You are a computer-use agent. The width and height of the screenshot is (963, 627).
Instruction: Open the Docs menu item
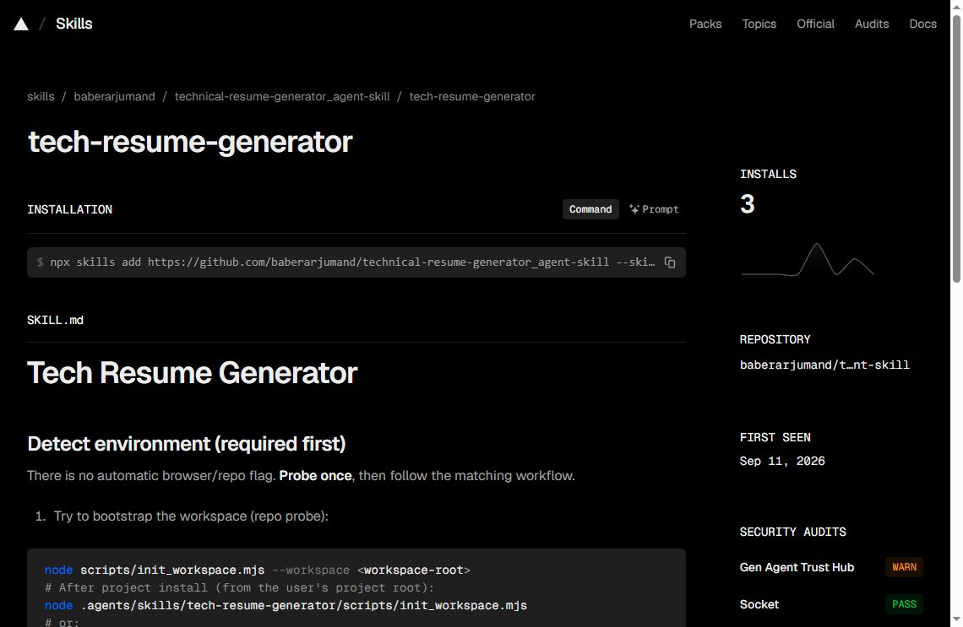click(x=922, y=24)
